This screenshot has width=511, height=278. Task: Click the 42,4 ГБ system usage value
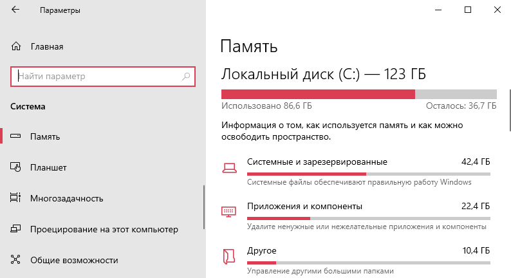point(476,162)
